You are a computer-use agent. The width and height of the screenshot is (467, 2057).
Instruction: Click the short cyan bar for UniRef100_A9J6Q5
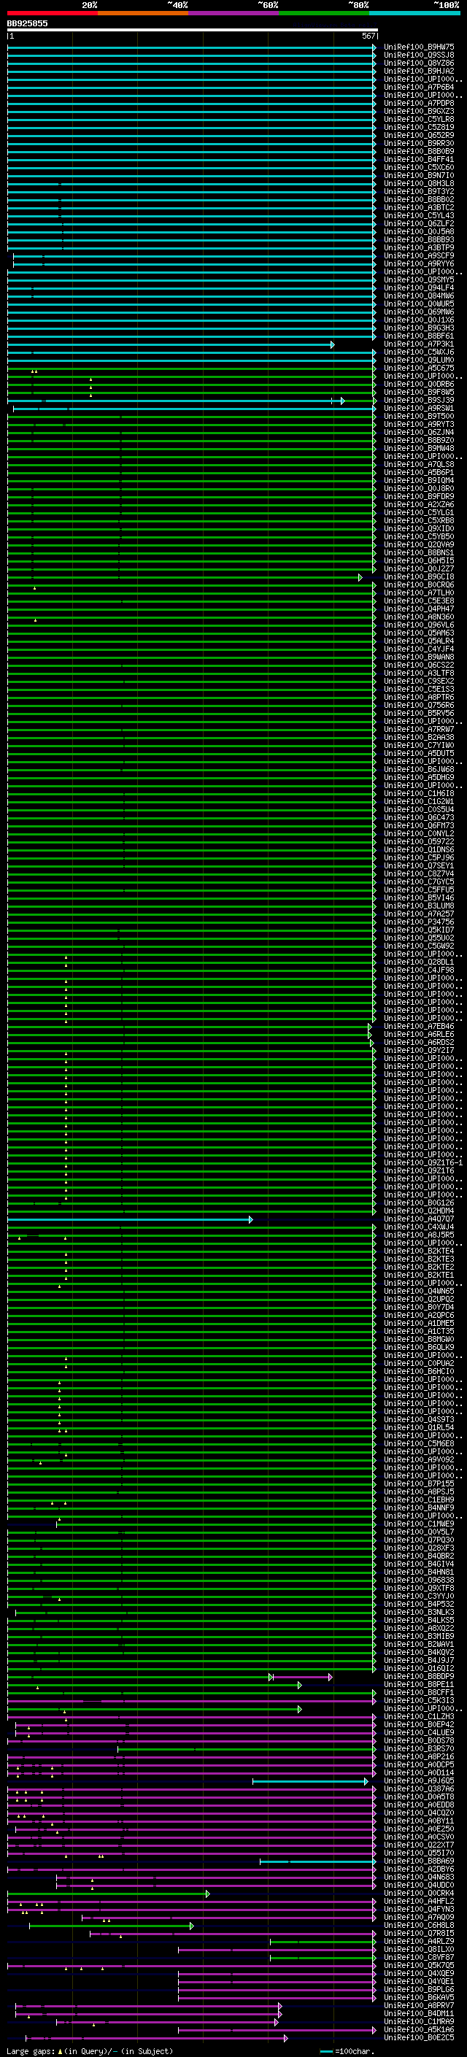(309, 1781)
